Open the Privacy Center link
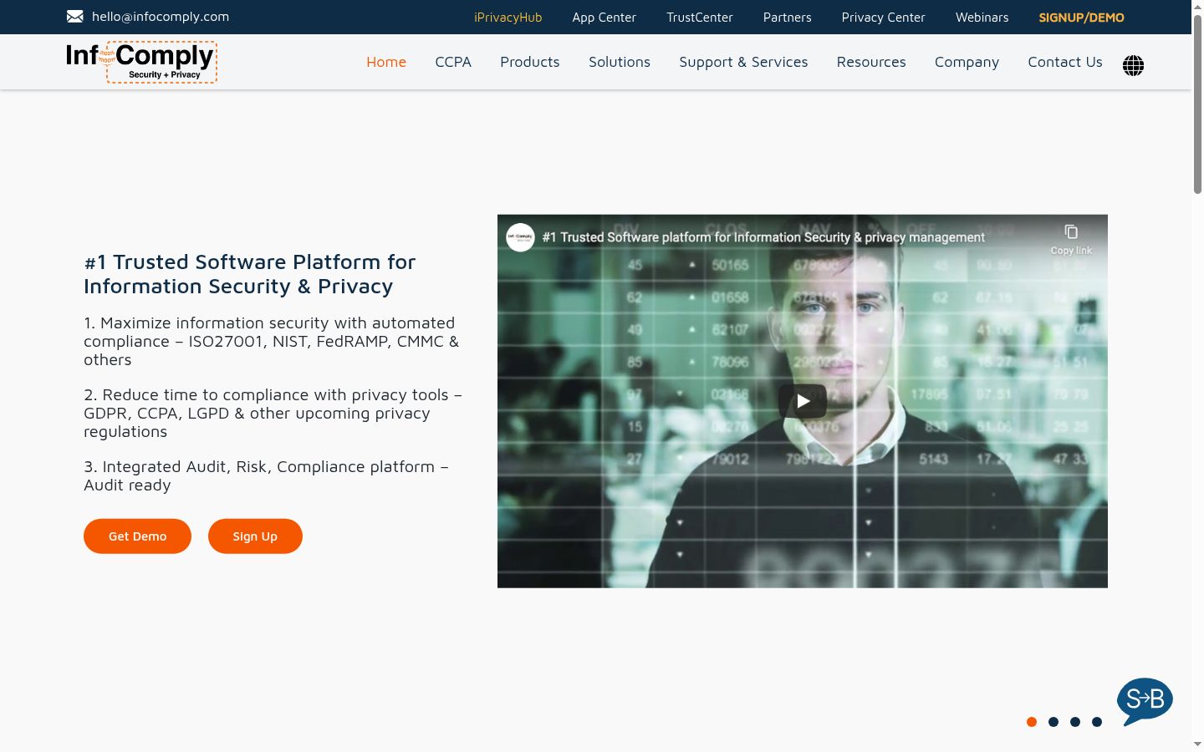The width and height of the screenshot is (1204, 752). point(884,18)
